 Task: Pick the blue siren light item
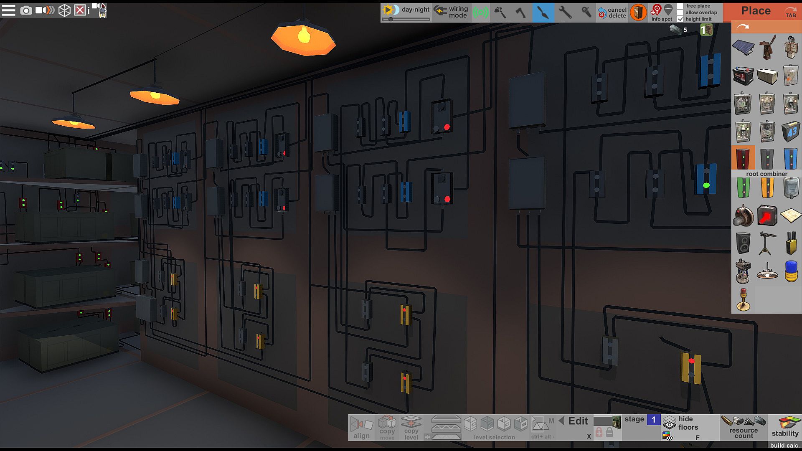(791, 271)
